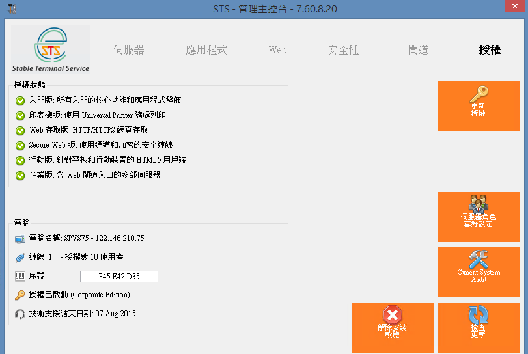Click the text 連線: 1 - 授權數 10 使用者

[x=76, y=257]
